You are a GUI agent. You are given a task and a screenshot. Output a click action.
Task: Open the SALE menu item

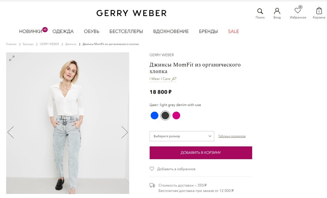coord(233,31)
